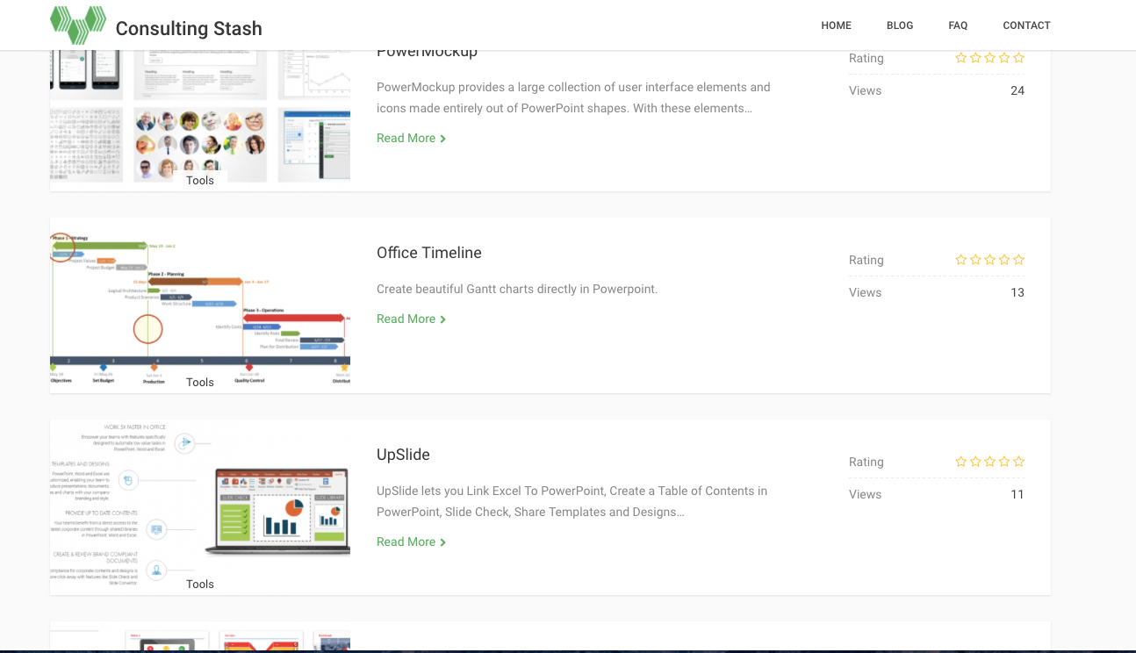Rate UpSlide three stars
Image resolution: width=1136 pixels, height=653 pixels.
(x=990, y=462)
